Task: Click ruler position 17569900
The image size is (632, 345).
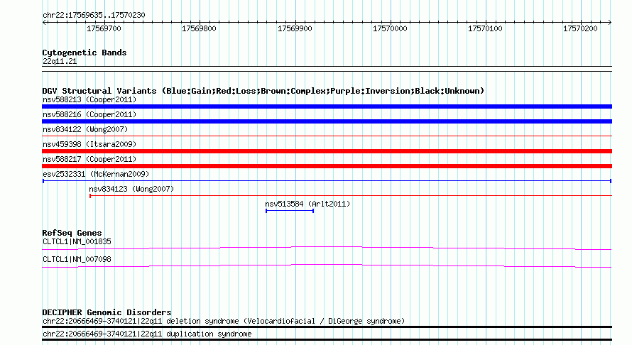Action: (x=295, y=28)
